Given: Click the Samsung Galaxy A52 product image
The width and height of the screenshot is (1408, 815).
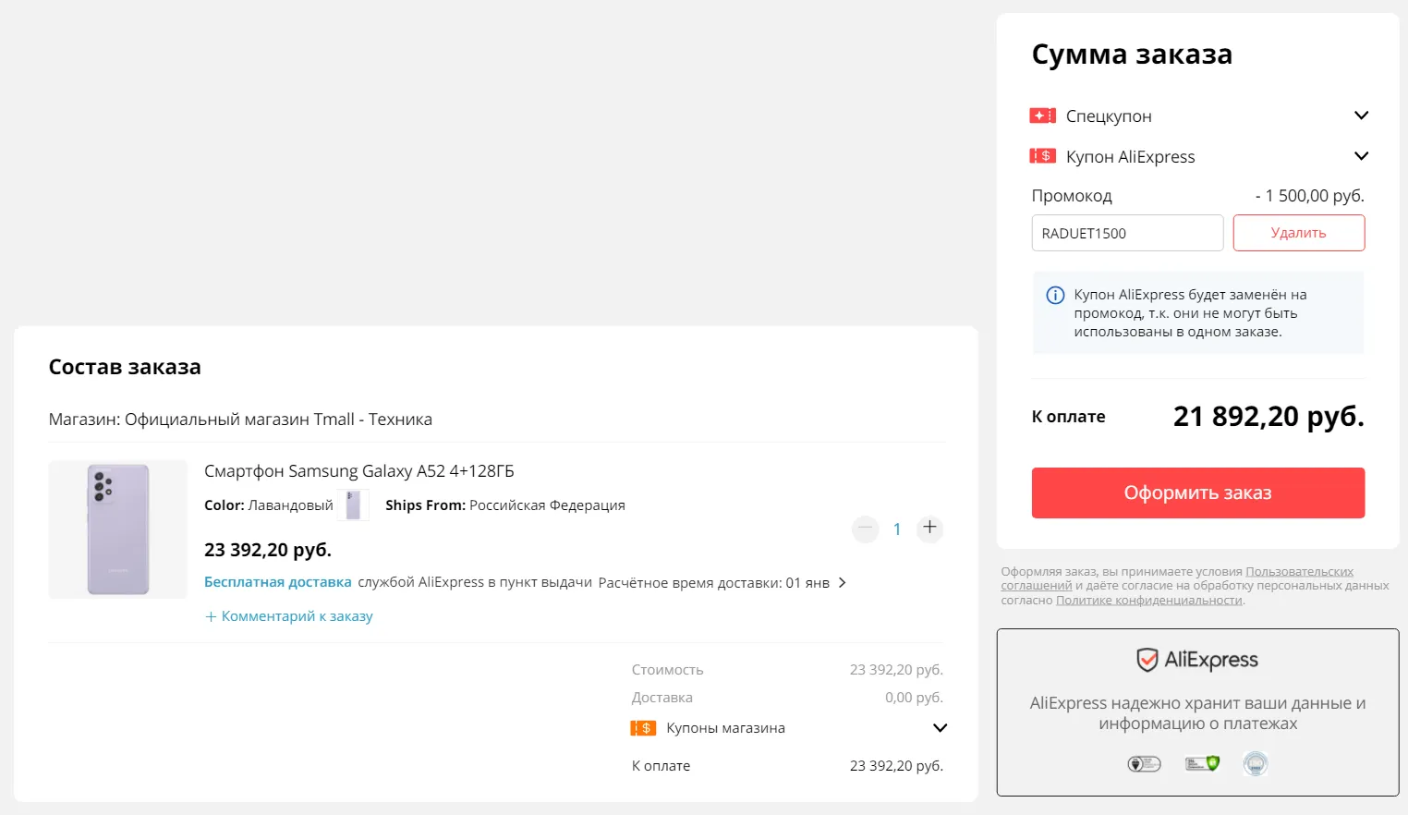Looking at the screenshot, I should click(x=118, y=529).
